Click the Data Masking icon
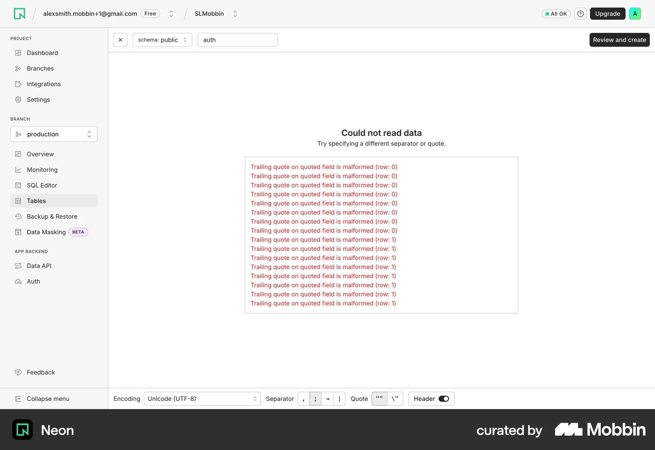655x450 pixels. point(18,232)
